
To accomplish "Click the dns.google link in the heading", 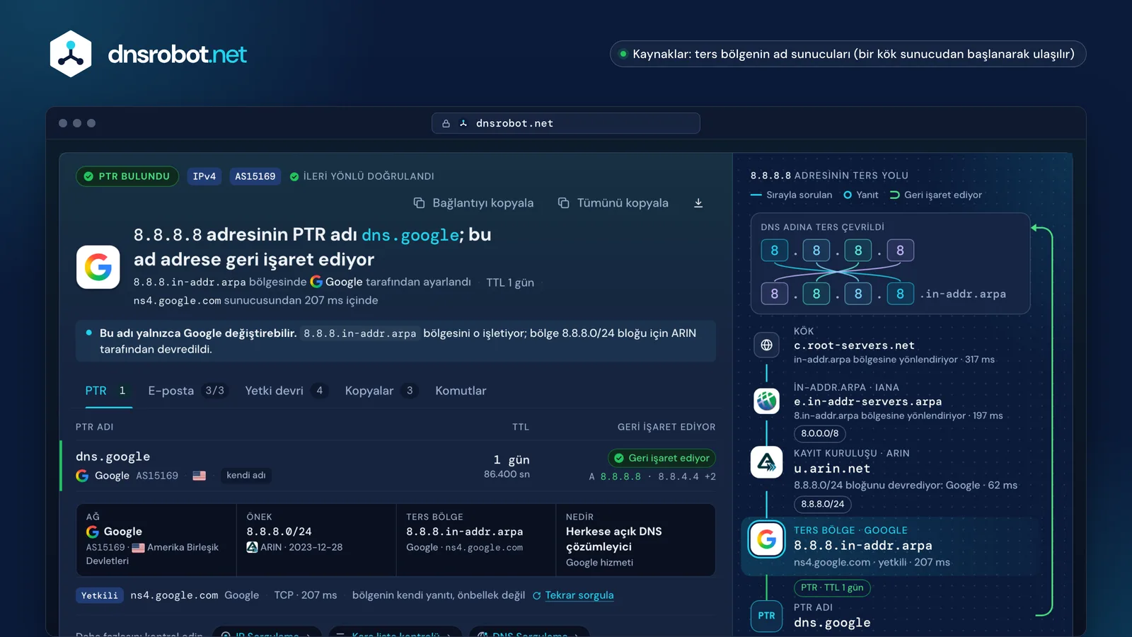I will click(410, 235).
